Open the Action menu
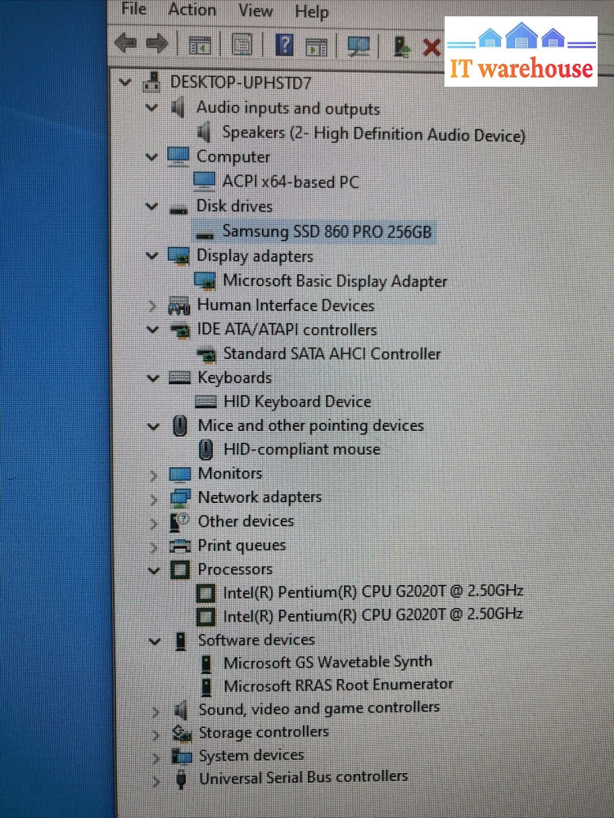This screenshot has width=614, height=818. click(192, 10)
